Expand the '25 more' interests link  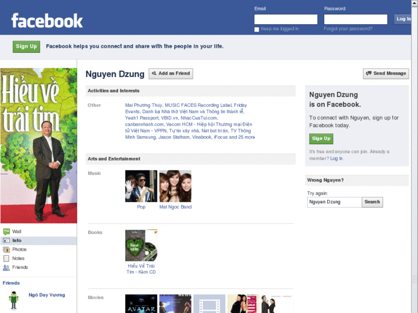247,137
